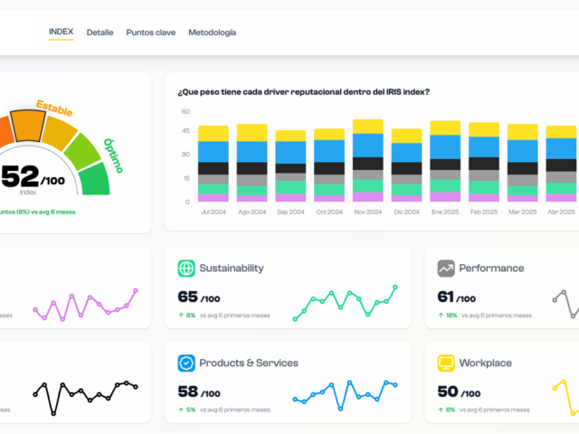Screen dimensions: 579x434
Task: Click the Products & Services badge icon
Action: [186, 363]
